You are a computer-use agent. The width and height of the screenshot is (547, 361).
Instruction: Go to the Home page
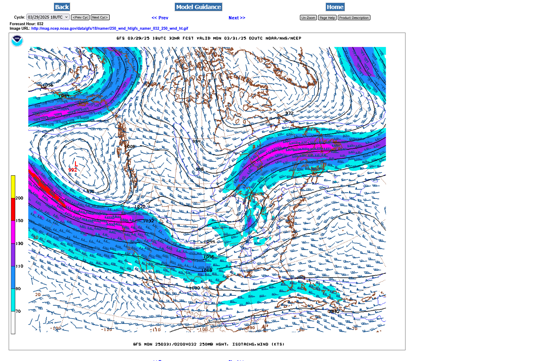click(335, 7)
